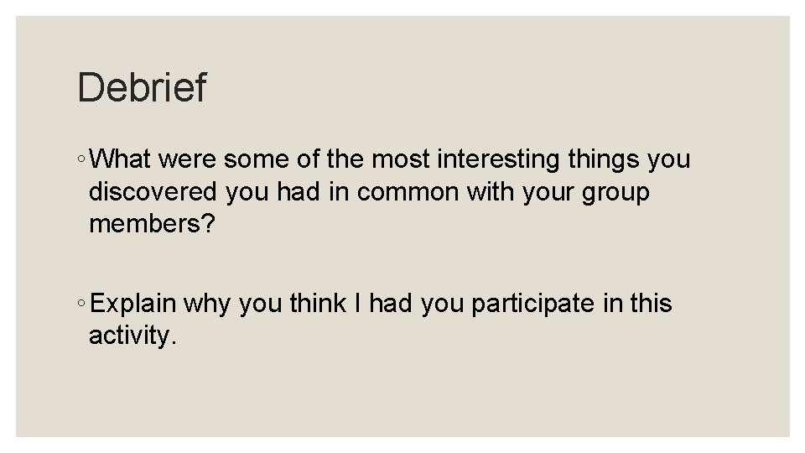The image size is (805, 453).
Task: Click the word "this" ending second bullet's first line
Action: coord(651,303)
